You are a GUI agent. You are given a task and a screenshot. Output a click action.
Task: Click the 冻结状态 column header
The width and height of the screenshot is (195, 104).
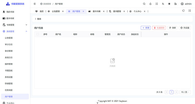135,34
